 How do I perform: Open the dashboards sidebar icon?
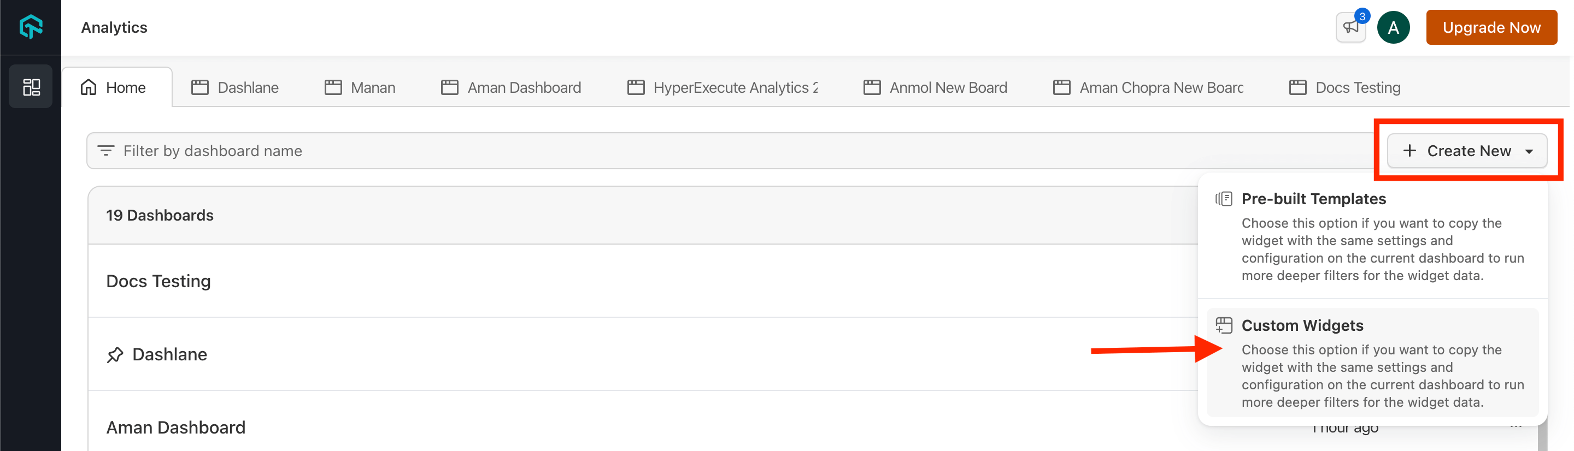pos(31,87)
